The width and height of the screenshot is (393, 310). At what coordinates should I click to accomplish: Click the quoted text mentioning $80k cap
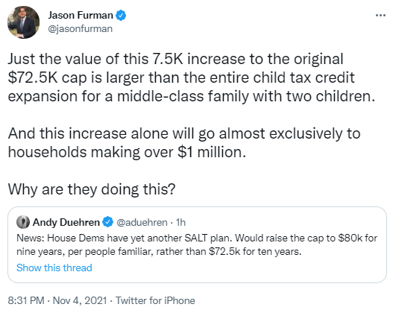(x=197, y=238)
